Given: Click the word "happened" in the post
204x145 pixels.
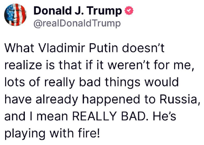Looking at the screenshot, I should pos(111,100).
